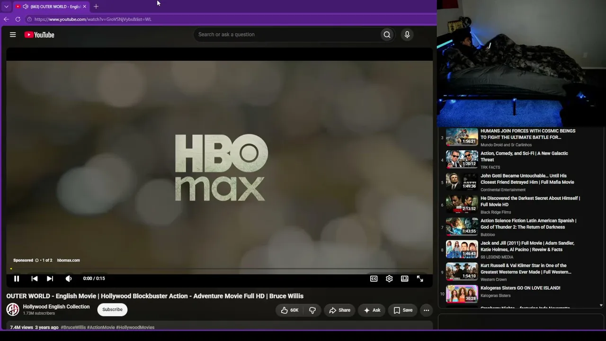606x341 pixels.
Task: Mute the browser tab's audio
Action: (26, 7)
